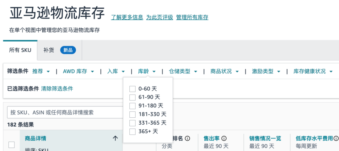Click the 亚马逊物流库存 page title
339x151 pixels.
tap(57, 13)
